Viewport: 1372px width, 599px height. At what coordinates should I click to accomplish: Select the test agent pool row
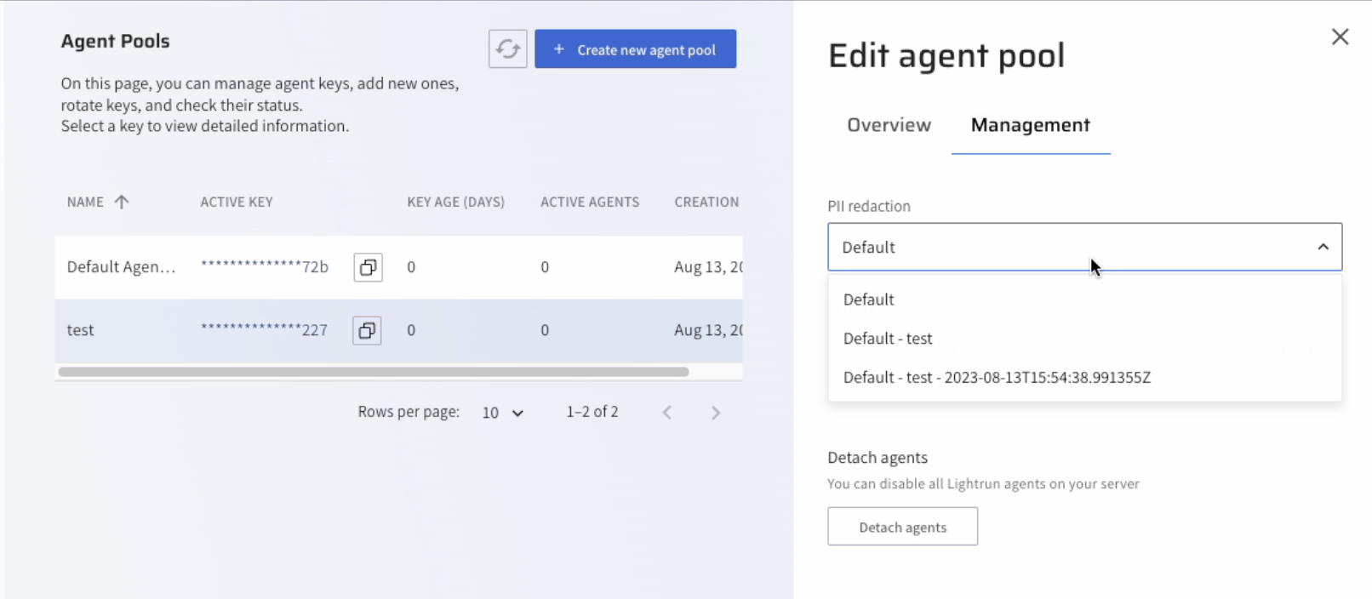[x=81, y=330]
